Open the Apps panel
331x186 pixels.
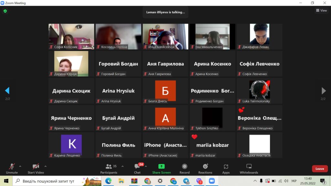click(x=226, y=168)
